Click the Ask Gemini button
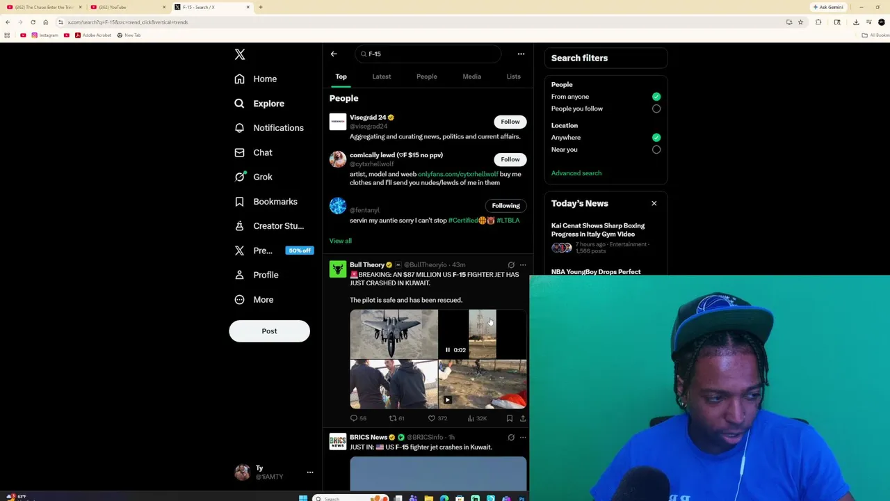 click(830, 7)
